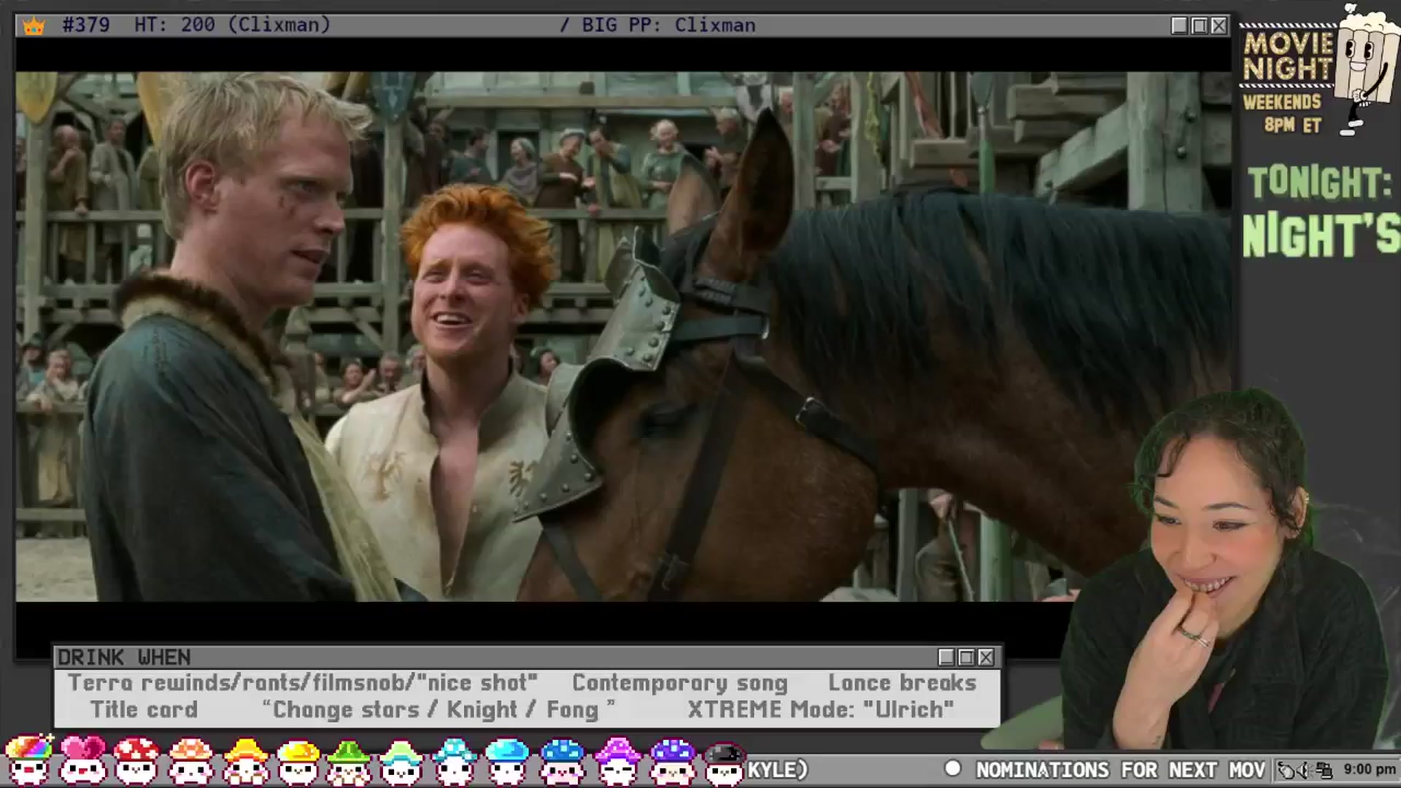Click the mint-green pointed-cap mushroom icon
The width and height of the screenshot is (1401, 788).
click(x=400, y=762)
